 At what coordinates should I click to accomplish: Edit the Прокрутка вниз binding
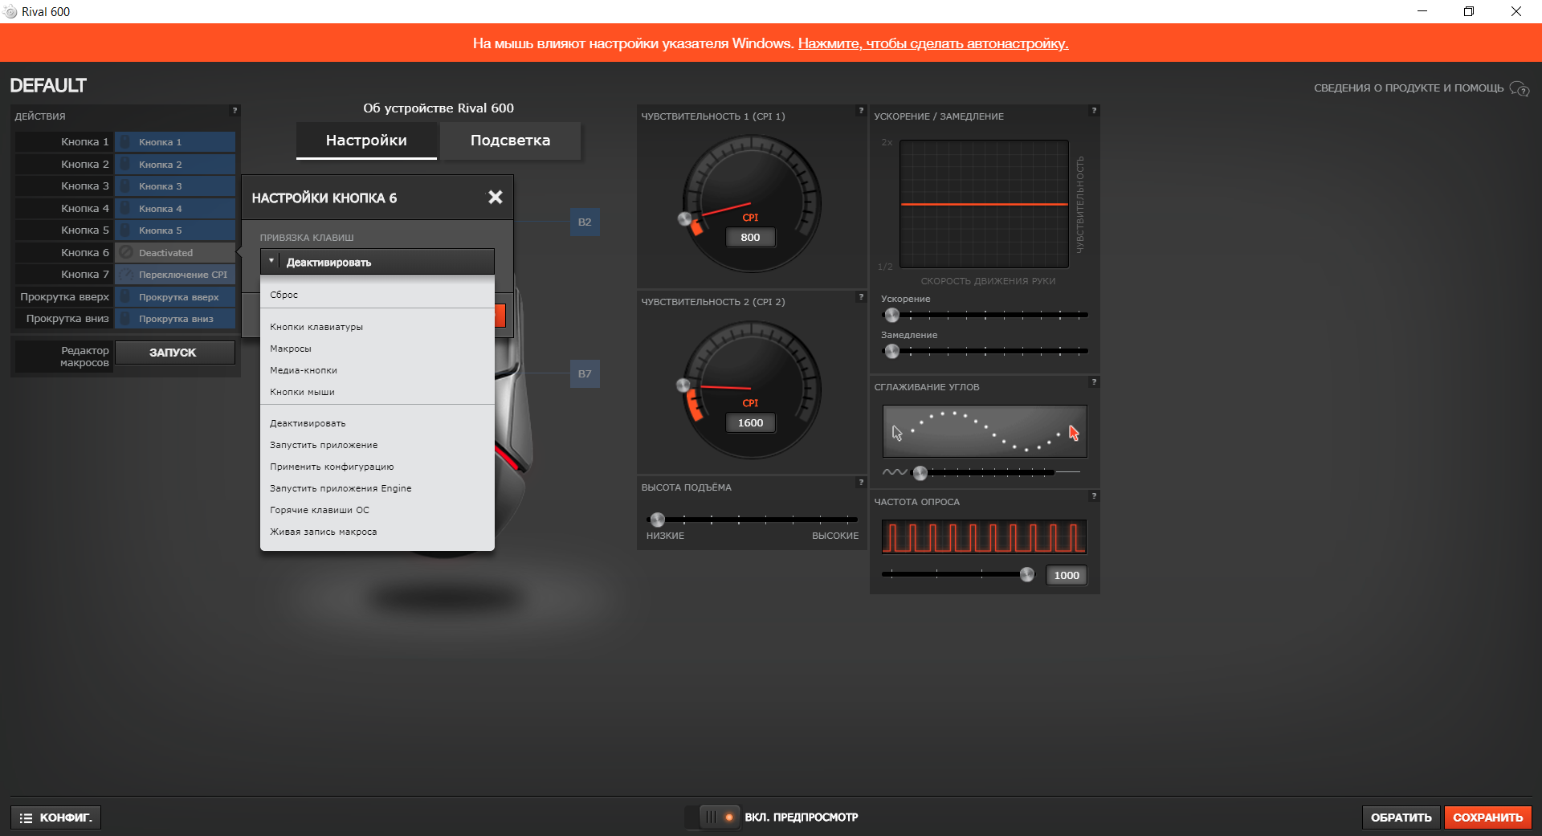pyautogui.click(x=175, y=319)
